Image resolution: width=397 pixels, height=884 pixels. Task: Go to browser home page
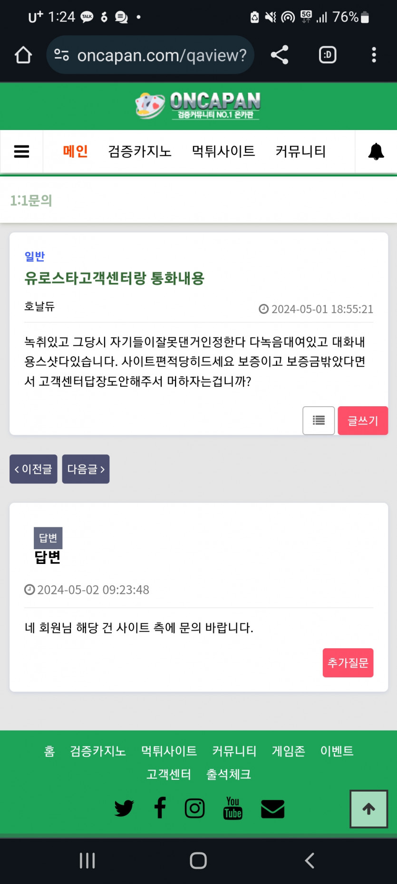click(23, 55)
